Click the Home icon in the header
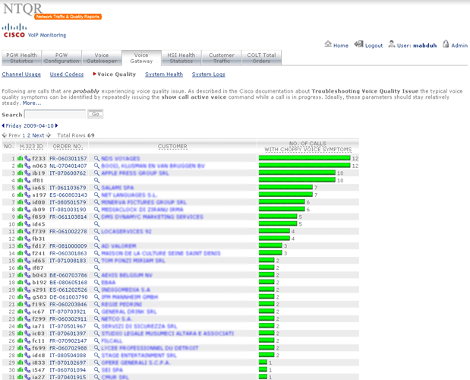470x380 pixels. [x=328, y=45]
